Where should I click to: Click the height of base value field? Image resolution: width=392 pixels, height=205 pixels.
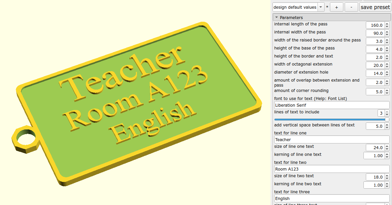point(375,49)
